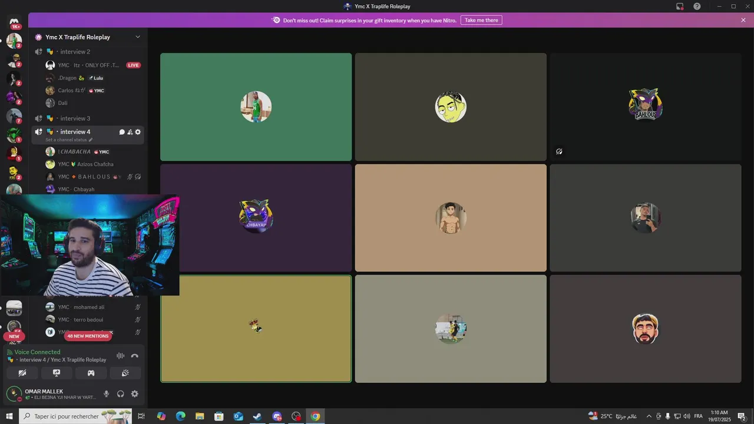Focus the yellow-face avatar video tile

click(x=451, y=107)
